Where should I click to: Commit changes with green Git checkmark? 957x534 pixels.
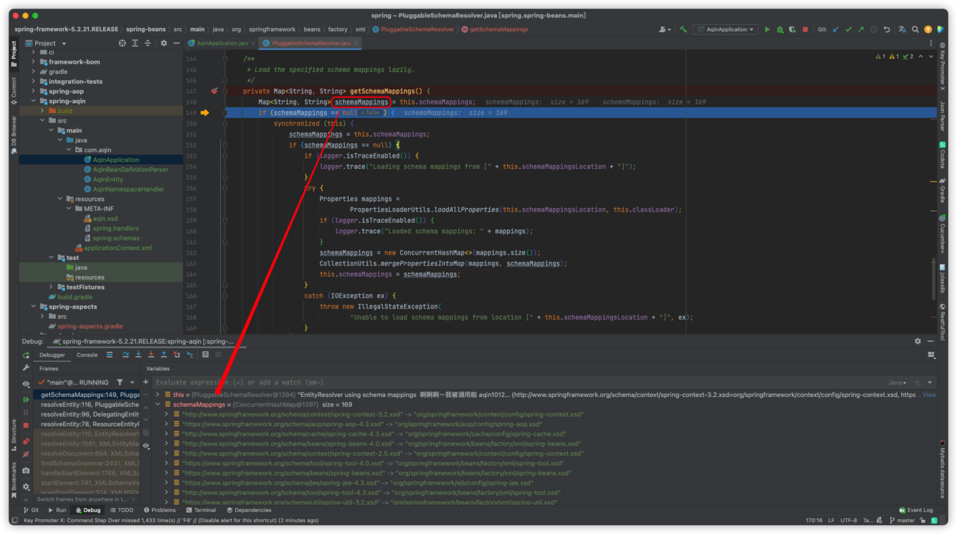click(849, 29)
